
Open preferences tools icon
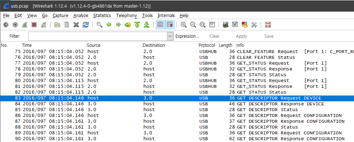(254, 25)
